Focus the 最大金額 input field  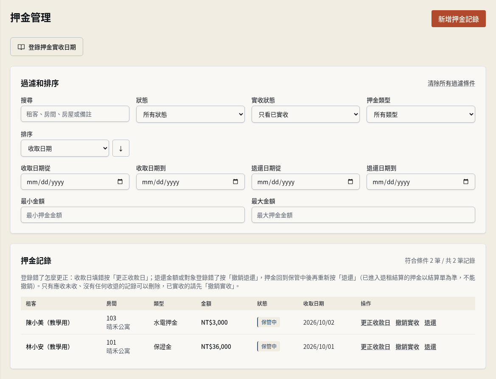tap(363, 215)
